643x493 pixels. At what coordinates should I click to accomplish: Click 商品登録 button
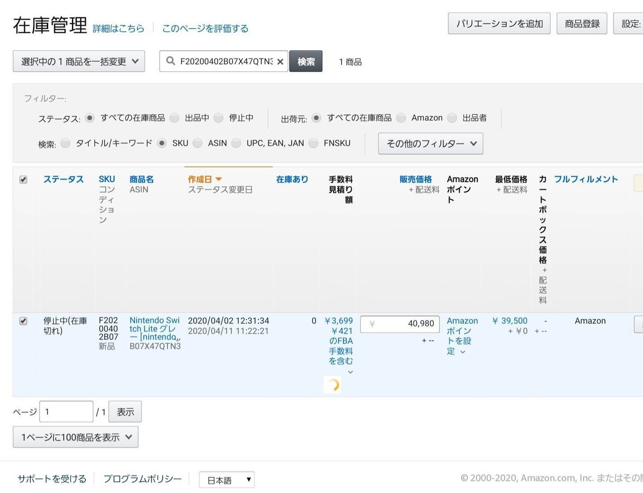coord(582,24)
